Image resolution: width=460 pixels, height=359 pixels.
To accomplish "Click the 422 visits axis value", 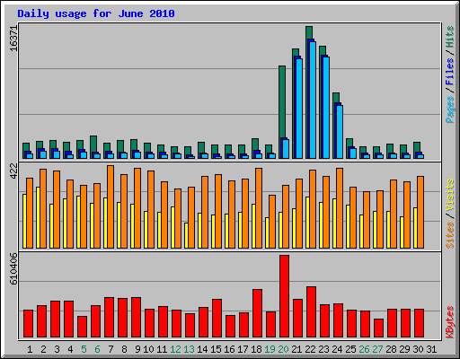I will click(x=13, y=171).
